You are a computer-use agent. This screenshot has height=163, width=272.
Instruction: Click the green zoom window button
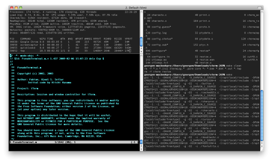coord(21,7)
